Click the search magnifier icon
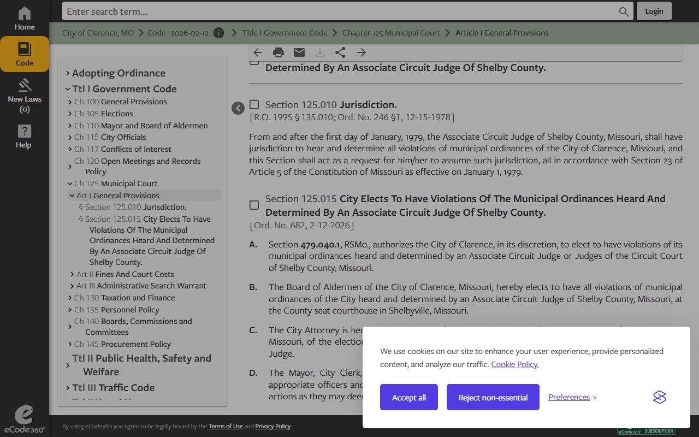Screen dimensions: 699x437 coord(624,11)
